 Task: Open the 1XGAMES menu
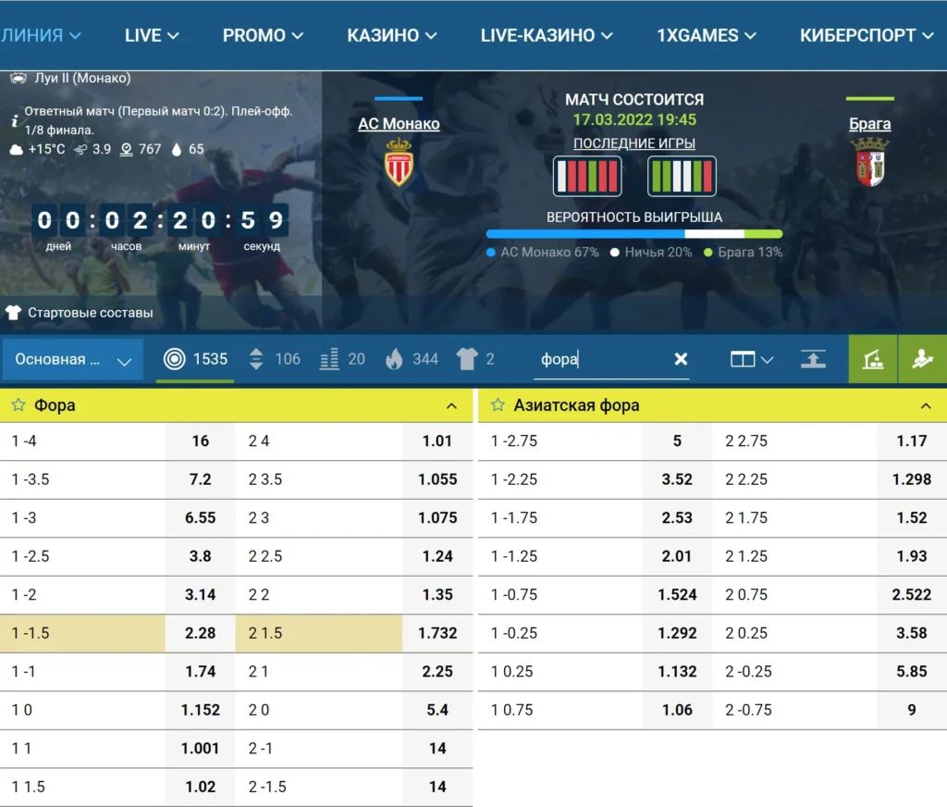coord(706,36)
